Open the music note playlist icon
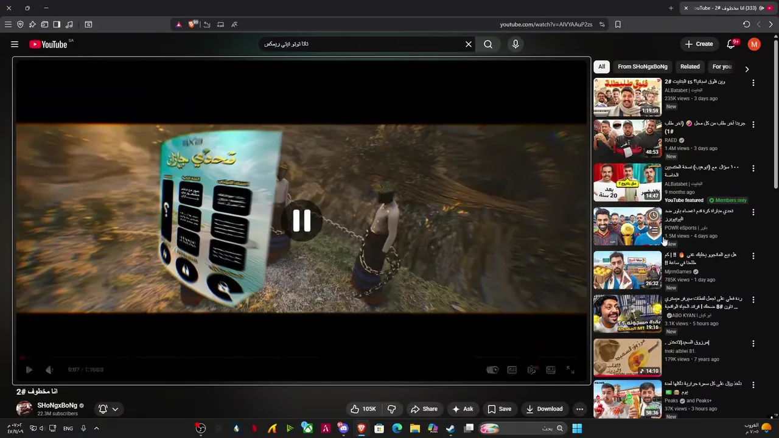 pyautogui.click(x=69, y=24)
